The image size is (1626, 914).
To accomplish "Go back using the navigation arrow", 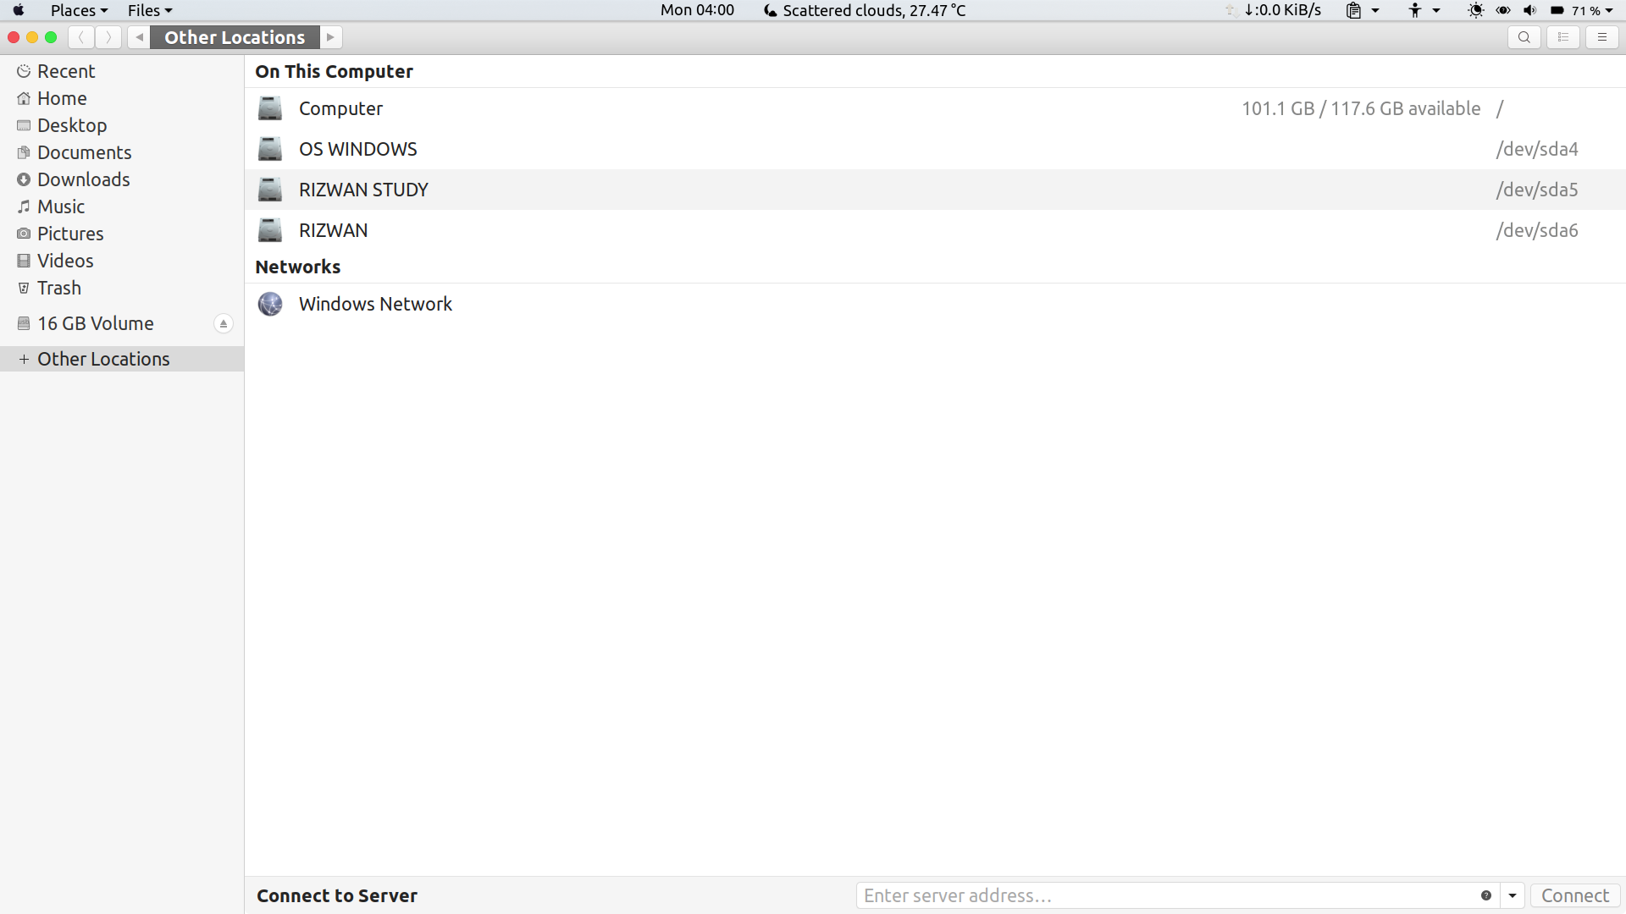I will 81,37.
